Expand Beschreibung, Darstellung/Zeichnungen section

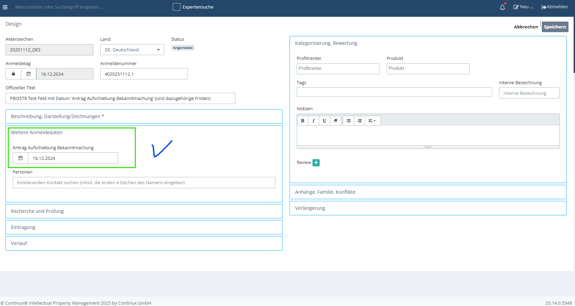point(144,116)
